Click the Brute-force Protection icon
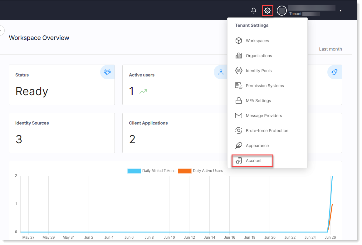This screenshot has width=362, height=245. pyautogui.click(x=238, y=130)
